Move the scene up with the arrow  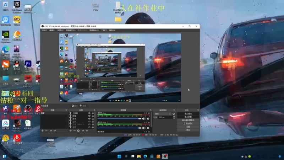coord(51,130)
